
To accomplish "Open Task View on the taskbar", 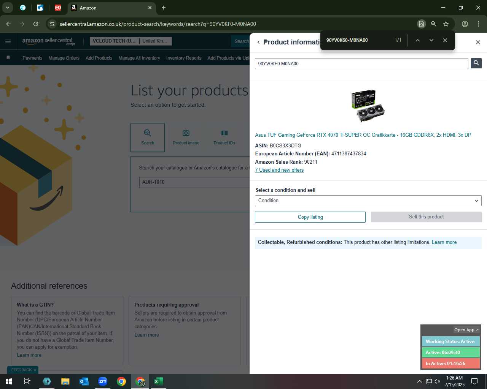I will 27,381.
